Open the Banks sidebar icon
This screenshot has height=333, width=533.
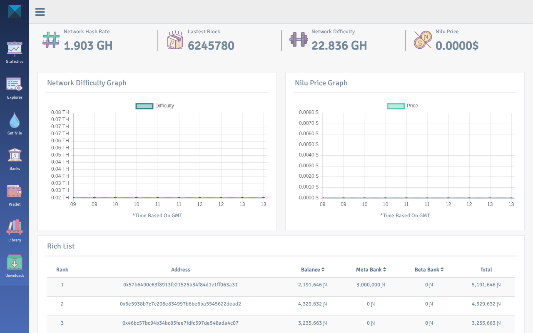(15, 159)
